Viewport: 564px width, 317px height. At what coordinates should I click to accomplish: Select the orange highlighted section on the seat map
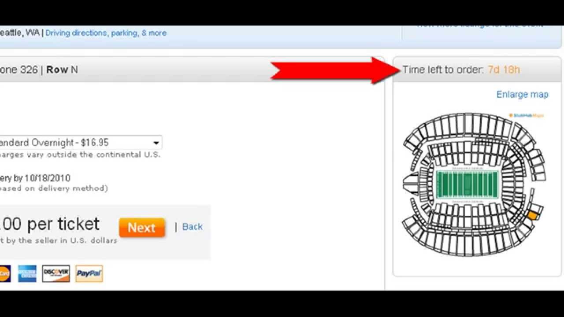[x=532, y=215]
